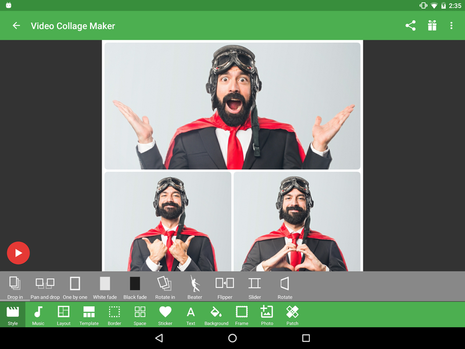Open the Sticker panel
The height and width of the screenshot is (349, 465).
point(165,315)
